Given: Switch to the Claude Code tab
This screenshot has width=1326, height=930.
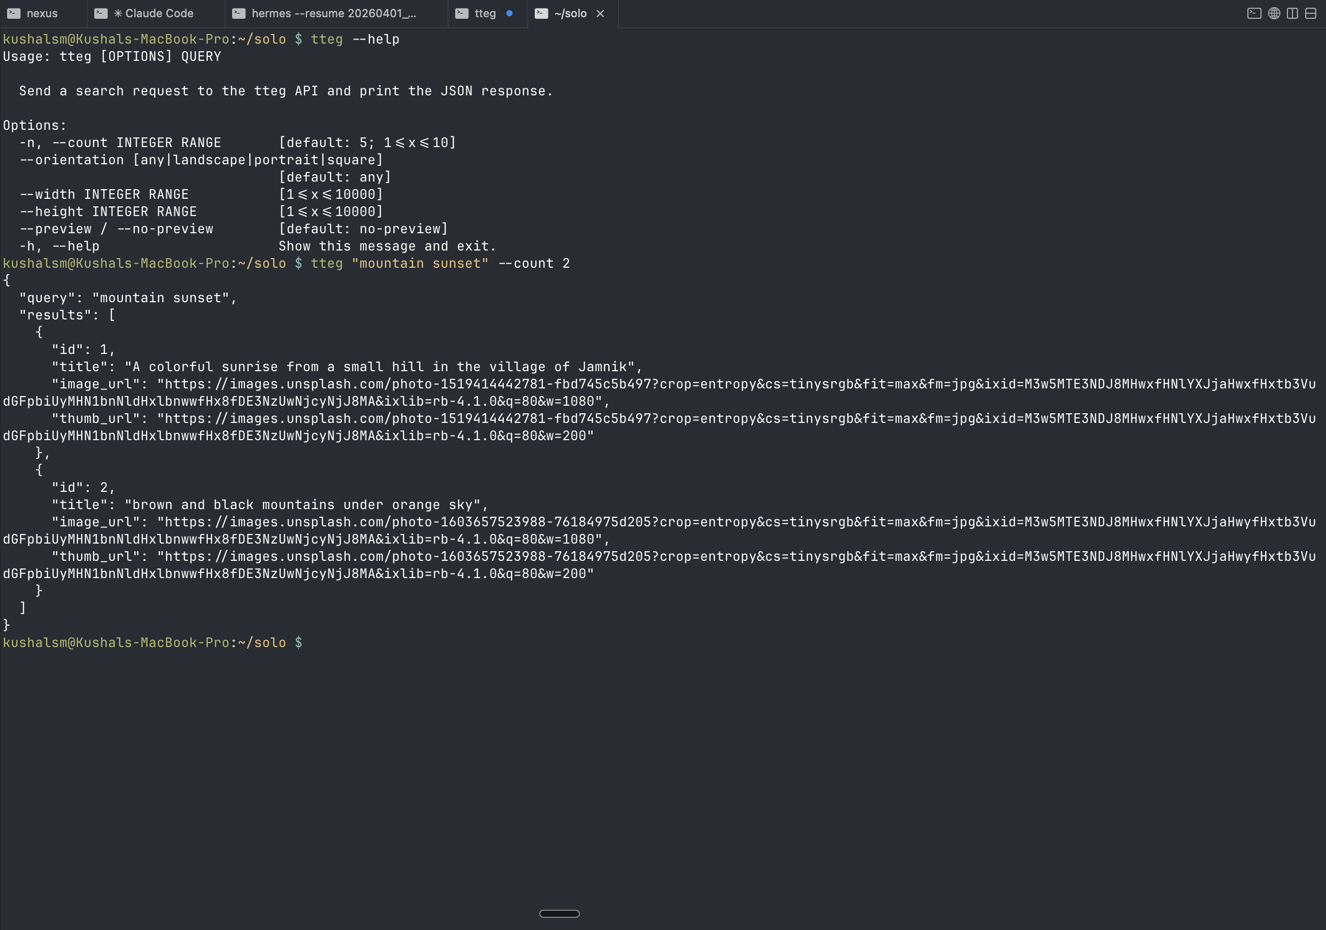Looking at the screenshot, I should point(159,13).
